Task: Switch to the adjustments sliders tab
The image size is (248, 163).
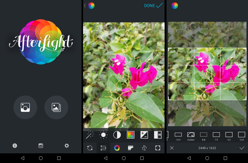Action: [103, 148]
